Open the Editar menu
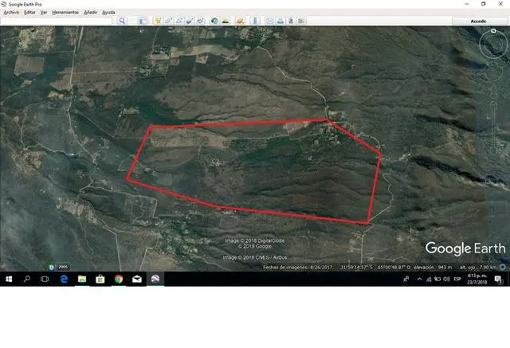 coord(29,13)
